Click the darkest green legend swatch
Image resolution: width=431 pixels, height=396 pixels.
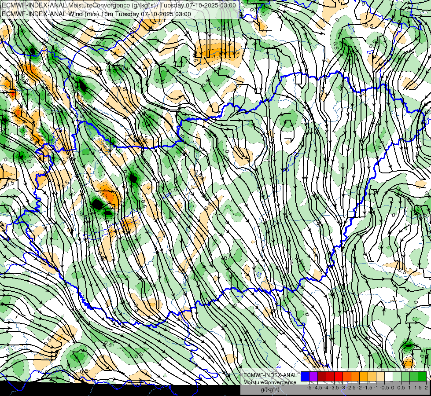tap(422, 377)
